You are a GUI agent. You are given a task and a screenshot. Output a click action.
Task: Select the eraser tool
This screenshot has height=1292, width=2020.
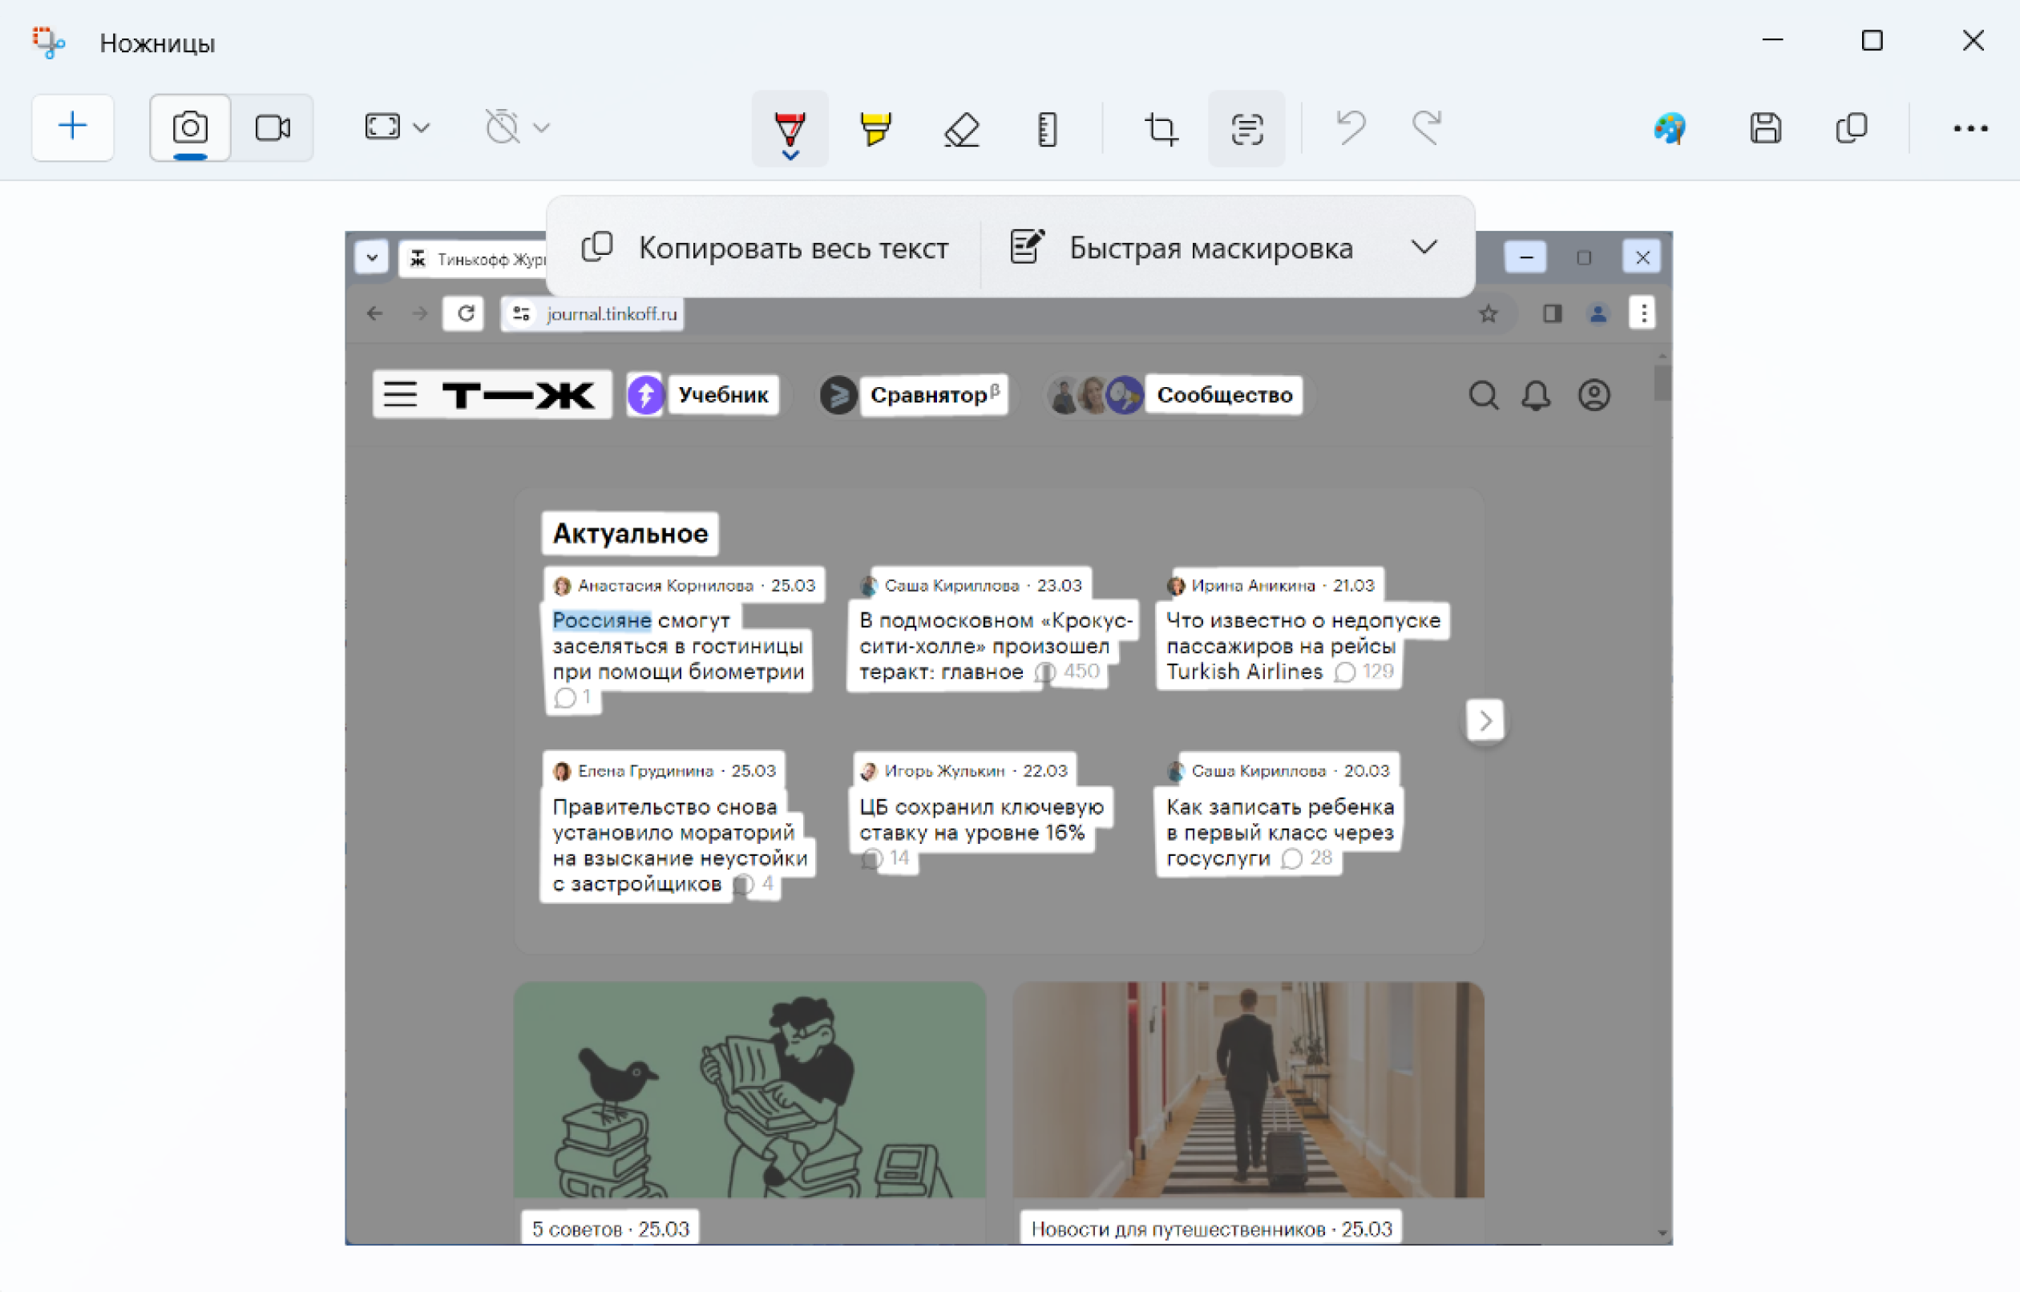[961, 129]
